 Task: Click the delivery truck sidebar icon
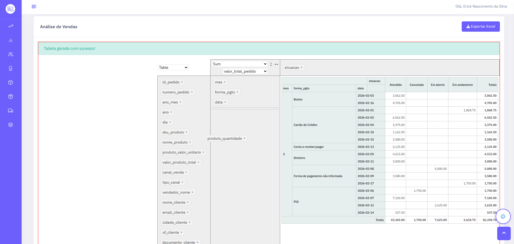(x=11, y=111)
